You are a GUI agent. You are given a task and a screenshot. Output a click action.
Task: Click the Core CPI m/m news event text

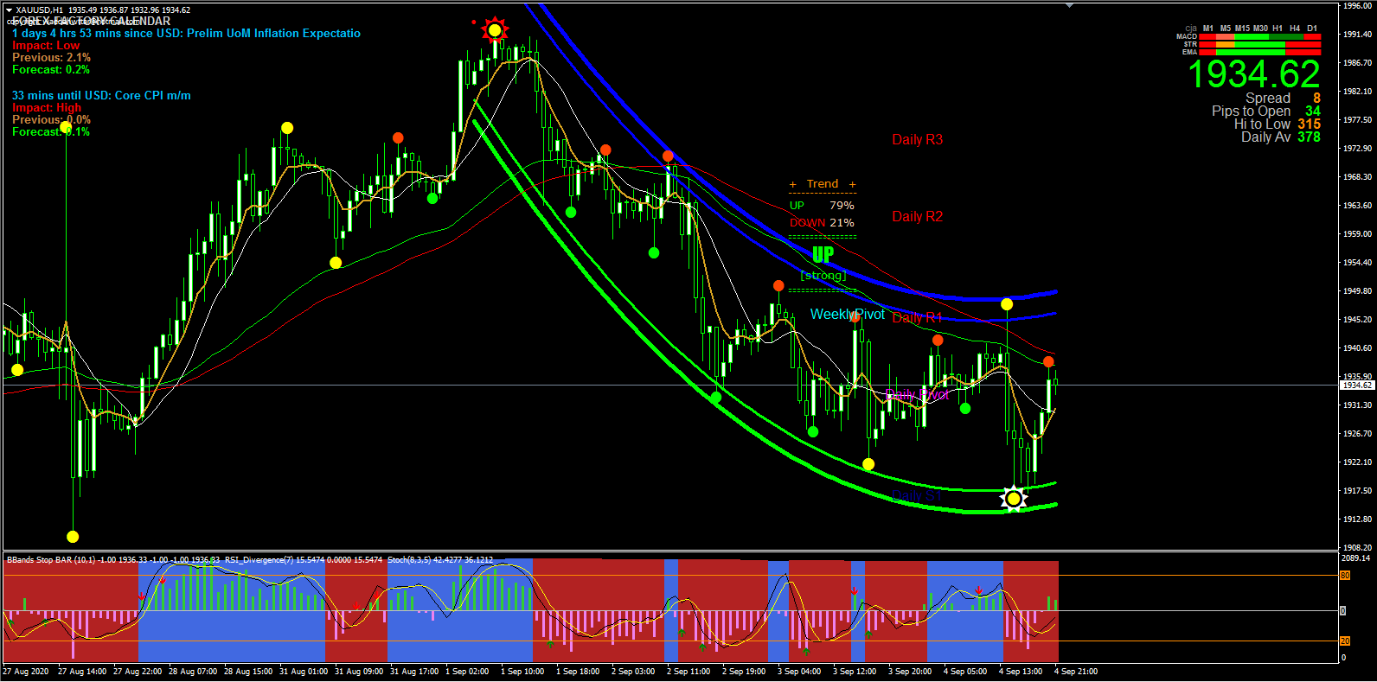(x=101, y=96)
